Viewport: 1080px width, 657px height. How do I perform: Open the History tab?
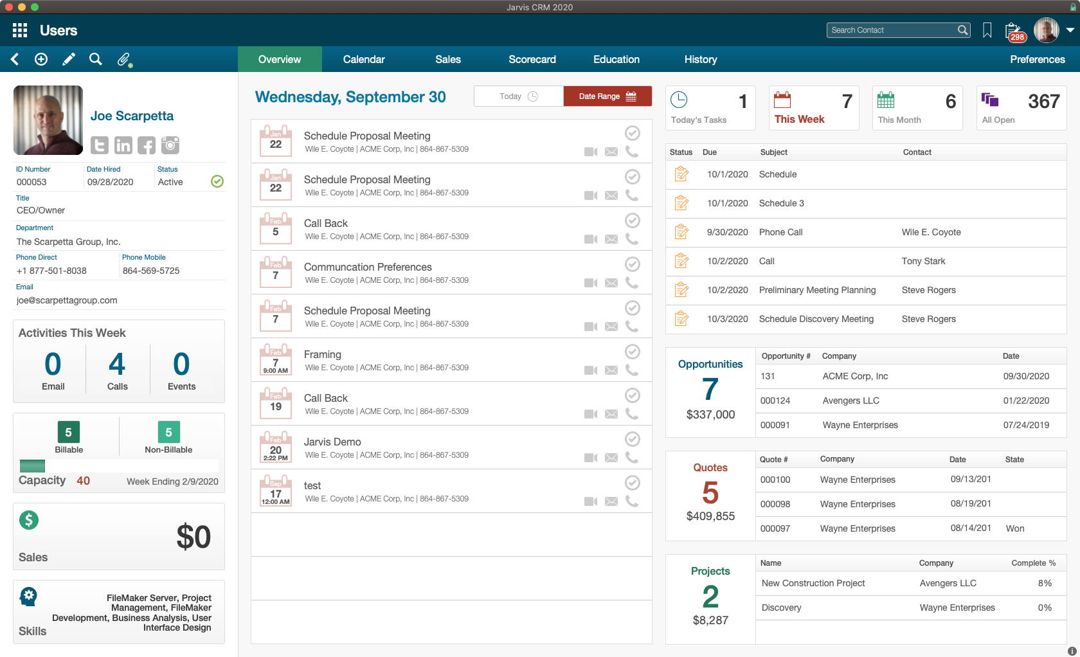[x=701, y=59]
